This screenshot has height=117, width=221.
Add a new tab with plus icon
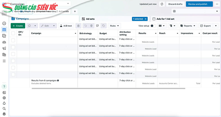pos(75,11)
